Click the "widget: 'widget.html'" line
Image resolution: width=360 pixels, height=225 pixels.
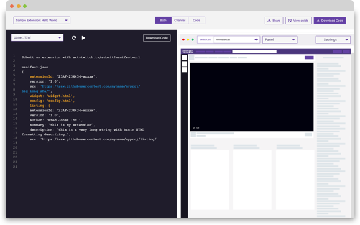coord(52,96)
